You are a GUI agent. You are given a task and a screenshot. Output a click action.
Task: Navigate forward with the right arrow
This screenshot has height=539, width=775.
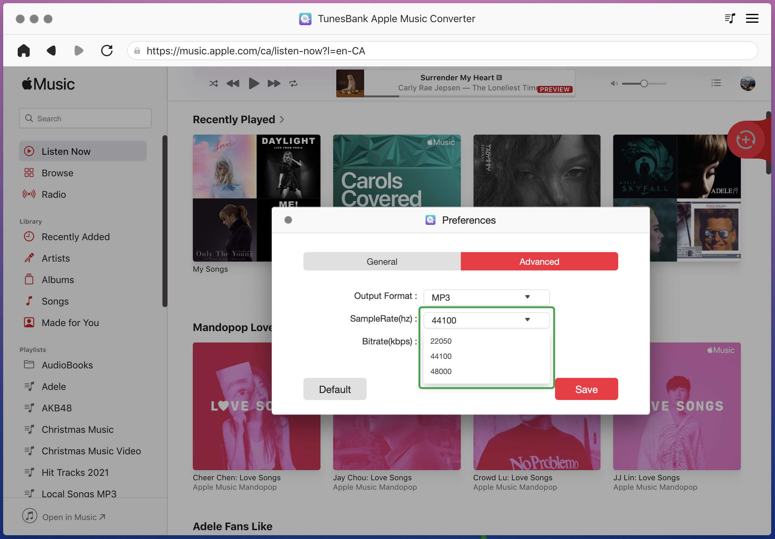[79, 51]
